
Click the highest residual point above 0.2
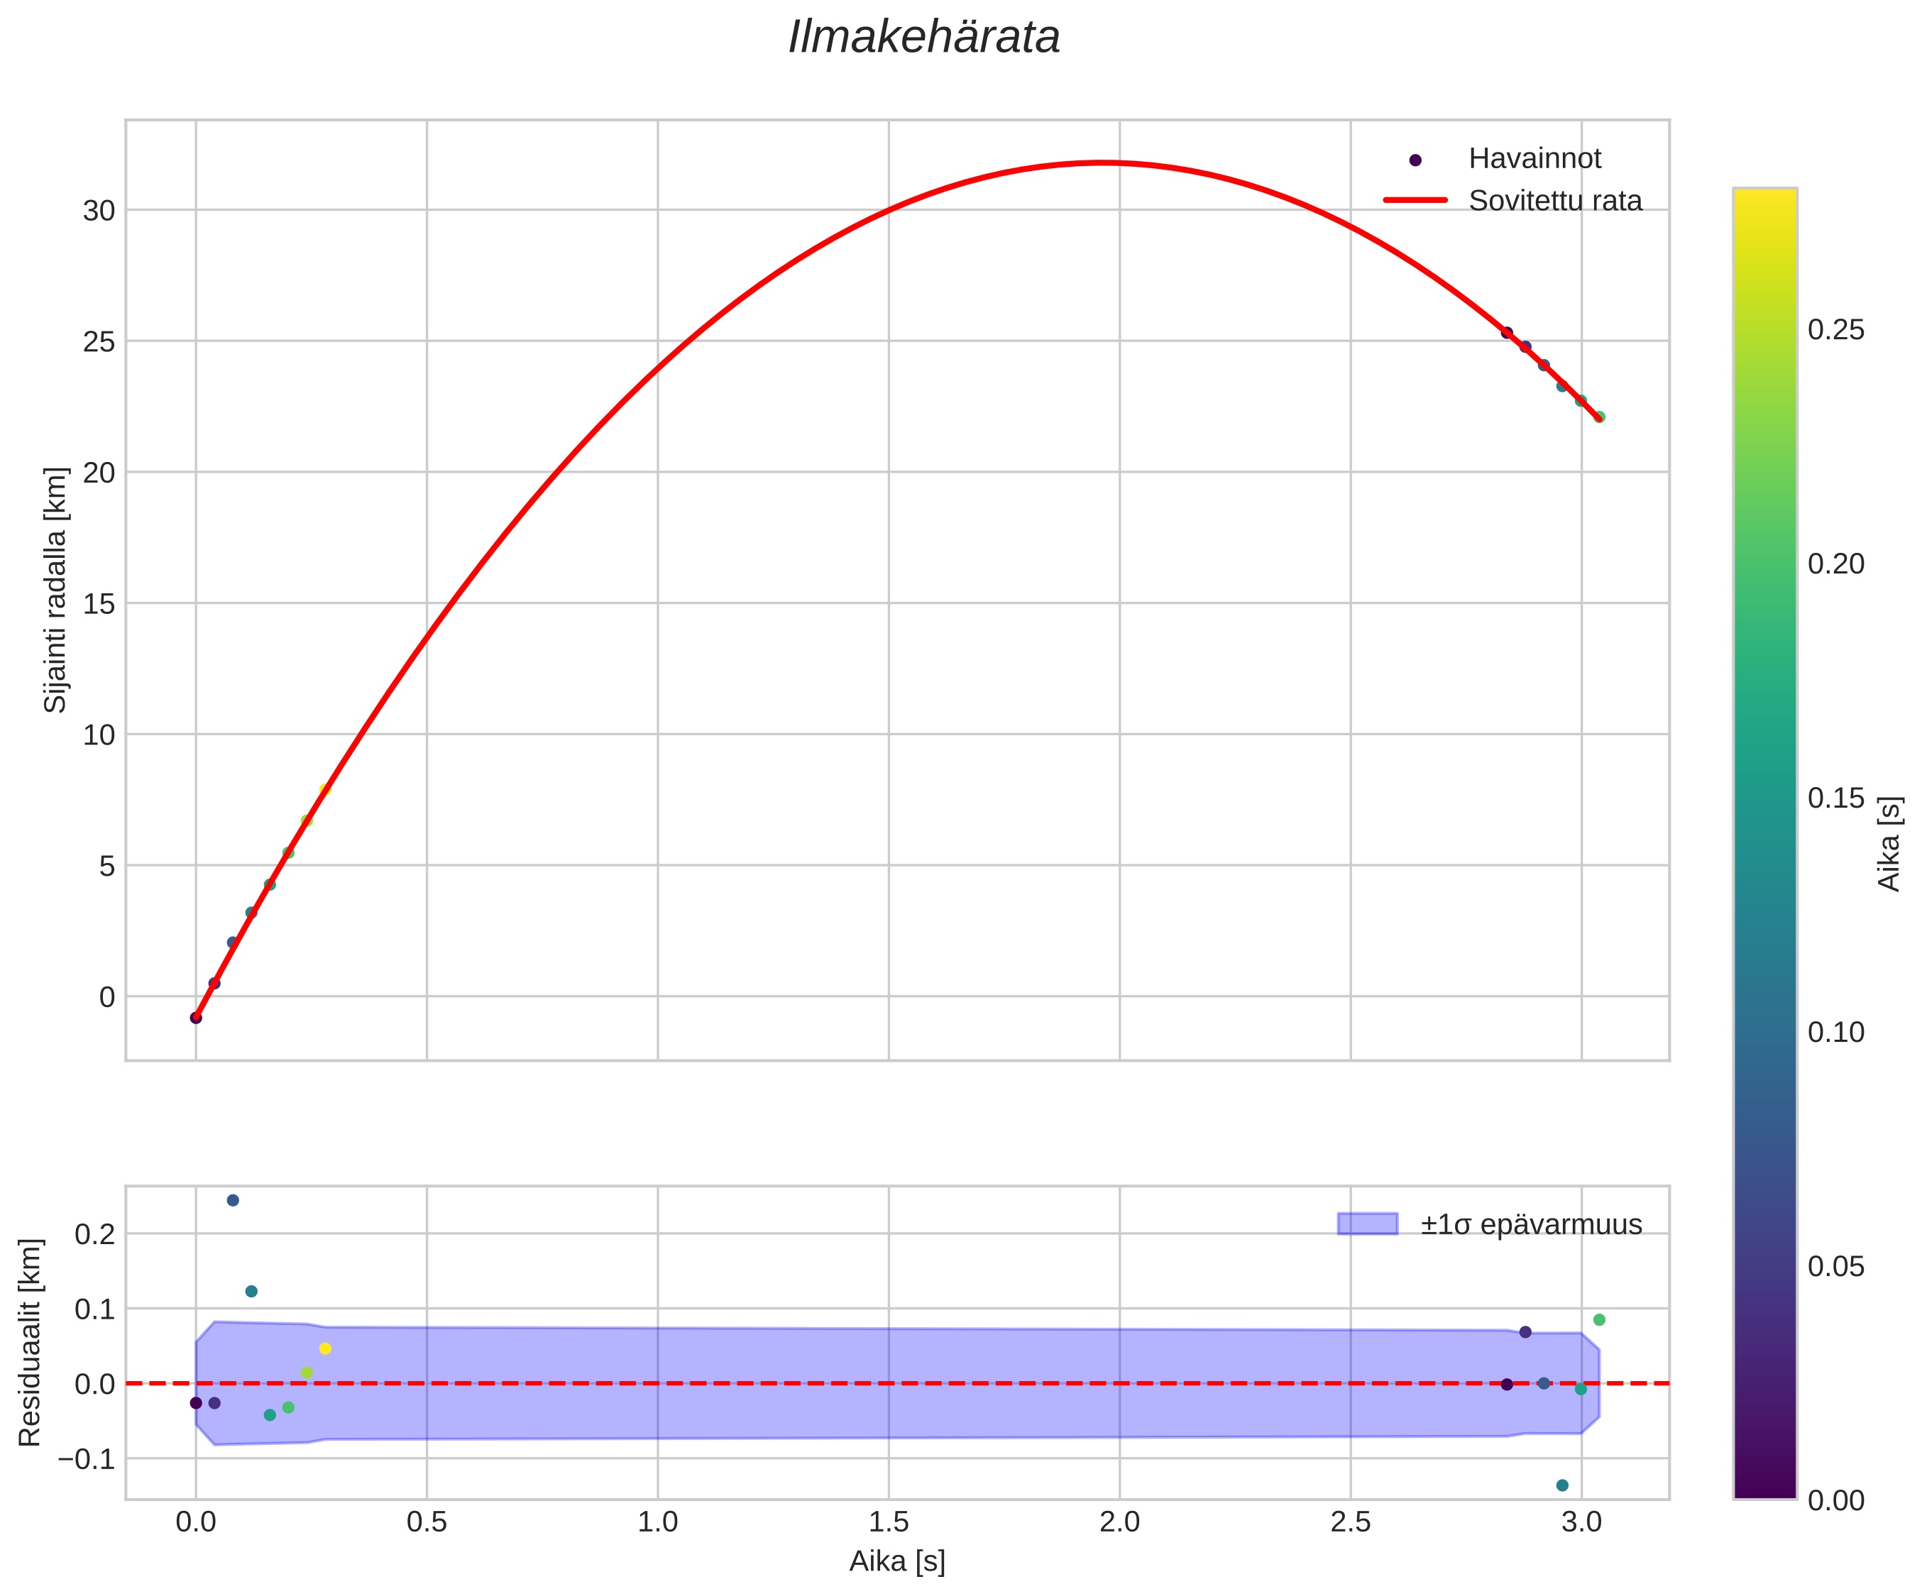(233, 1201)
